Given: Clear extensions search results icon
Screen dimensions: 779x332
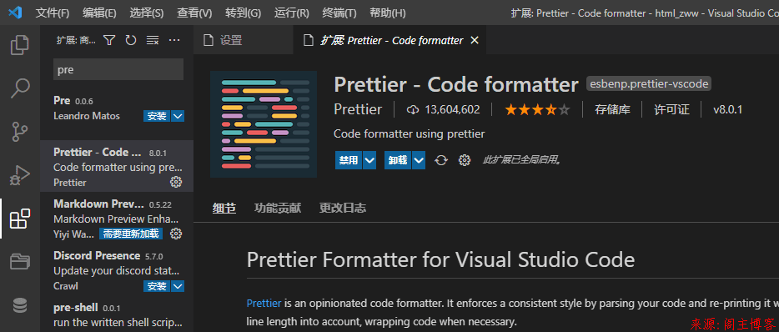Looking at the screenshot, I should pyautogui.click(x=153, y=40).
